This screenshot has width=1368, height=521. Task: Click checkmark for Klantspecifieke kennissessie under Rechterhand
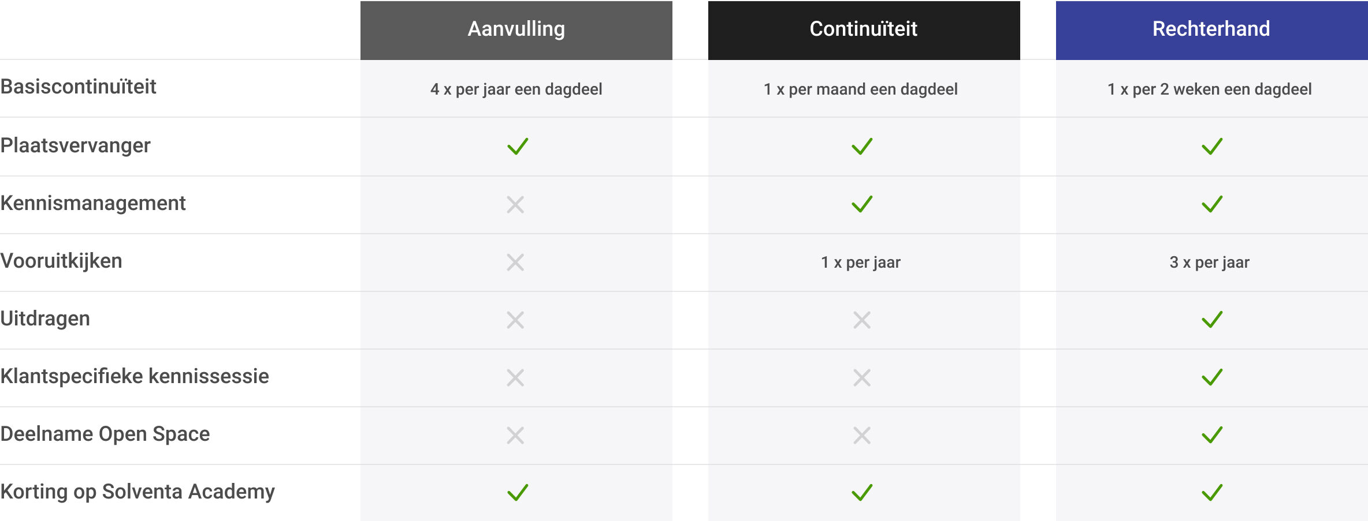[1212, 377]
